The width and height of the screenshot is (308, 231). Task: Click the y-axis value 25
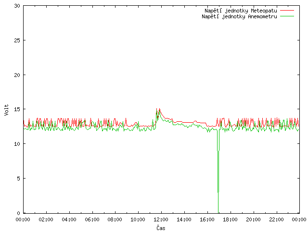tap(17, 40)
